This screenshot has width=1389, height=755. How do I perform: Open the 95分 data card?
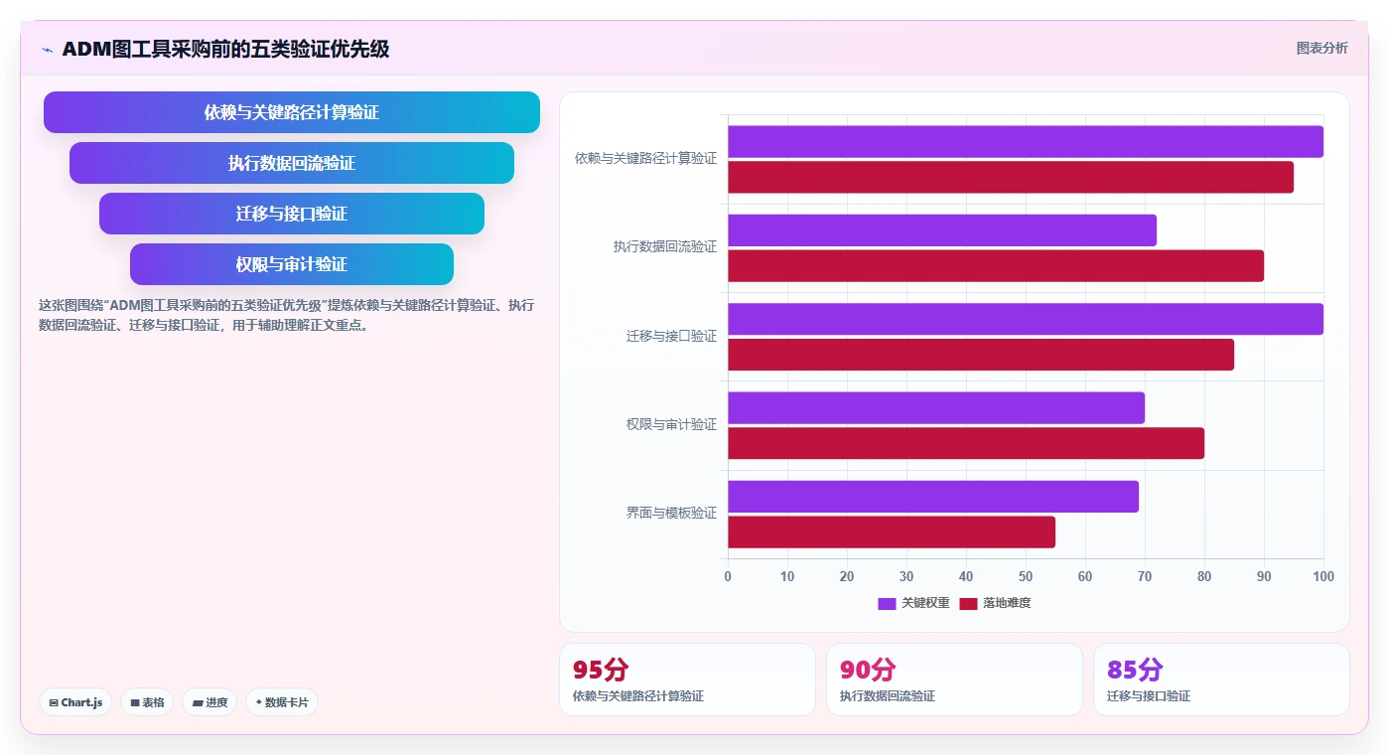[687, 679]
